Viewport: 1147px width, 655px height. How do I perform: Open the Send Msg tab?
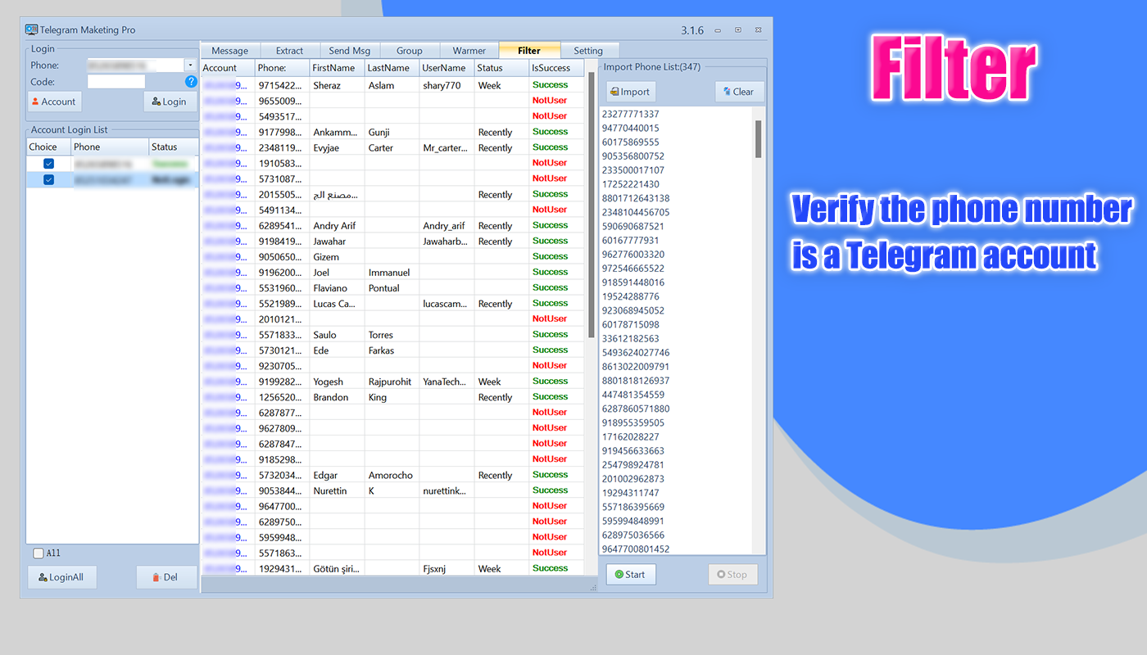(350, 51)
